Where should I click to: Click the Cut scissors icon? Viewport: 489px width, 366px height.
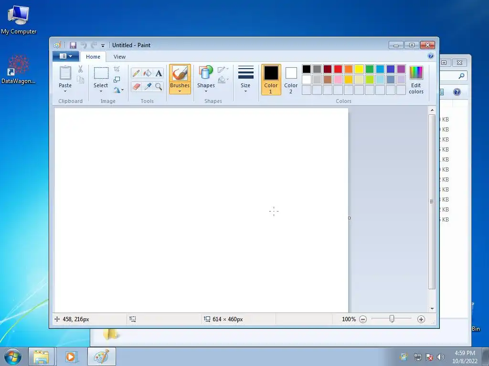[x=80, y=69]
